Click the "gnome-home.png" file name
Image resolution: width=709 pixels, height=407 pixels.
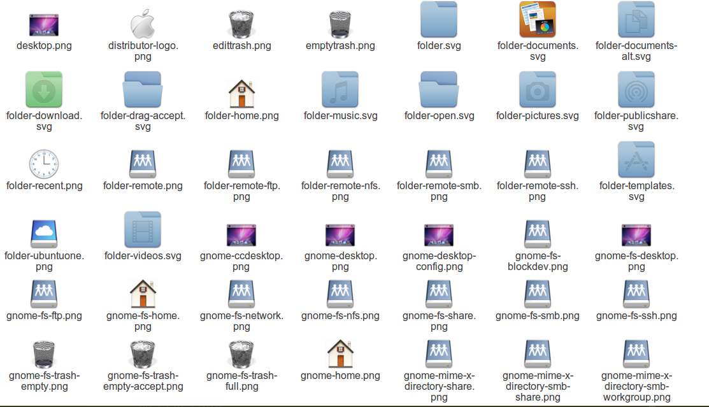[x=340, y=376]
